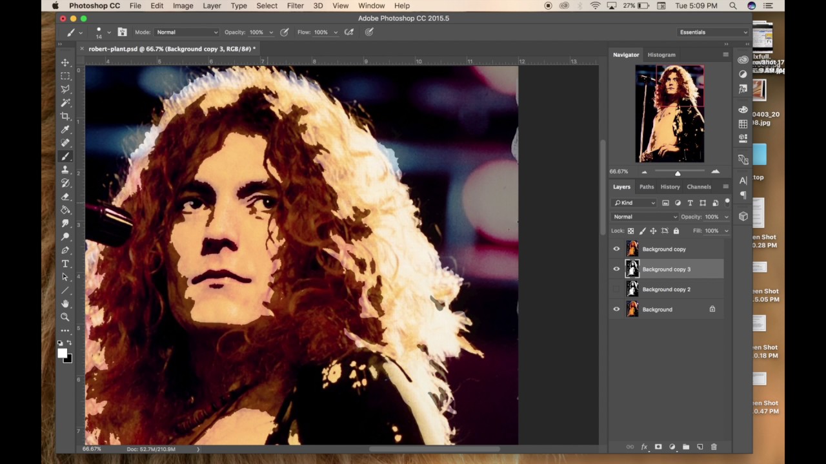Select the Zoom tool

(x=65, y=317)
